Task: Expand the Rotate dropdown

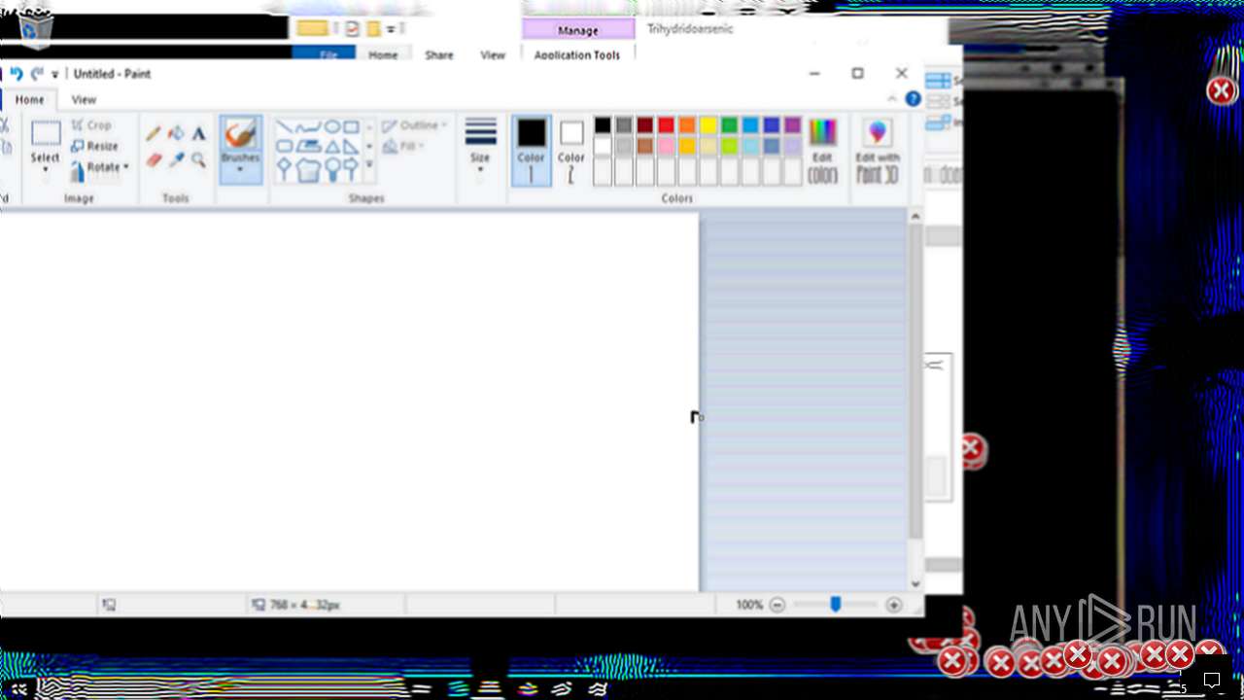Action: pyautogui.click(x=125, y=167)
